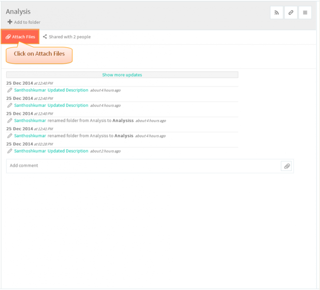Click pencil icon in second Updated Description row
320x290 pixels.
pyautogui.click(x=10, y=106)
